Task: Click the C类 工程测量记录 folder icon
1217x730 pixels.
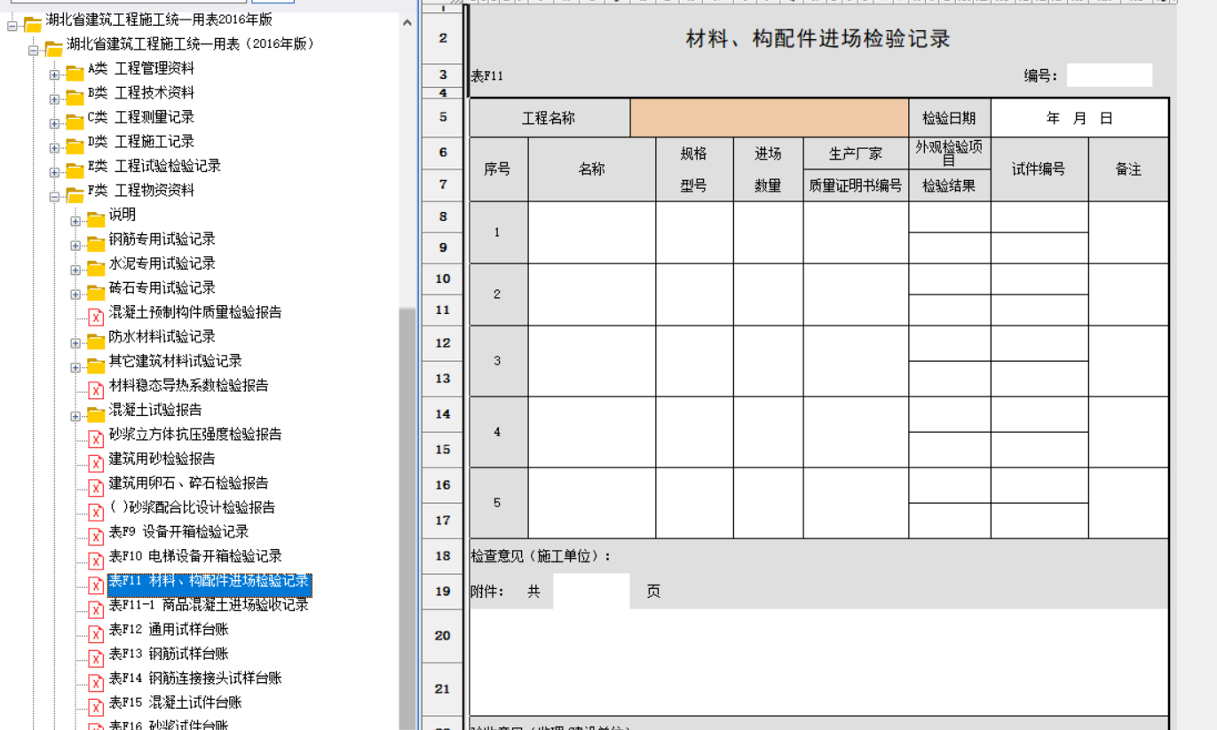Action: pos(75,122)
